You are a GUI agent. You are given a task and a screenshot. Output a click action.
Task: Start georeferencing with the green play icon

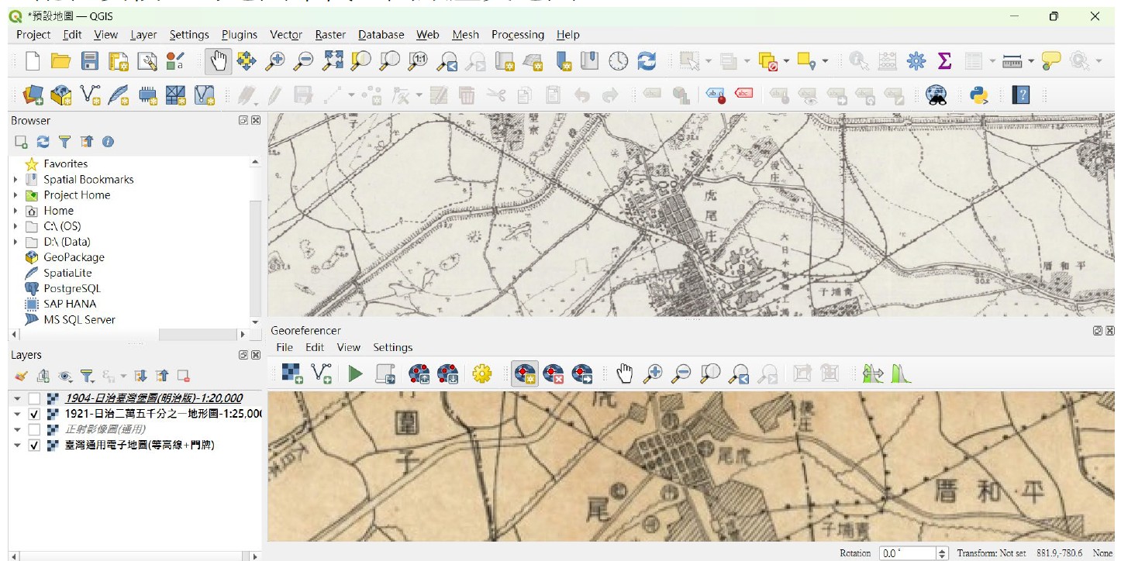[355, 374]
